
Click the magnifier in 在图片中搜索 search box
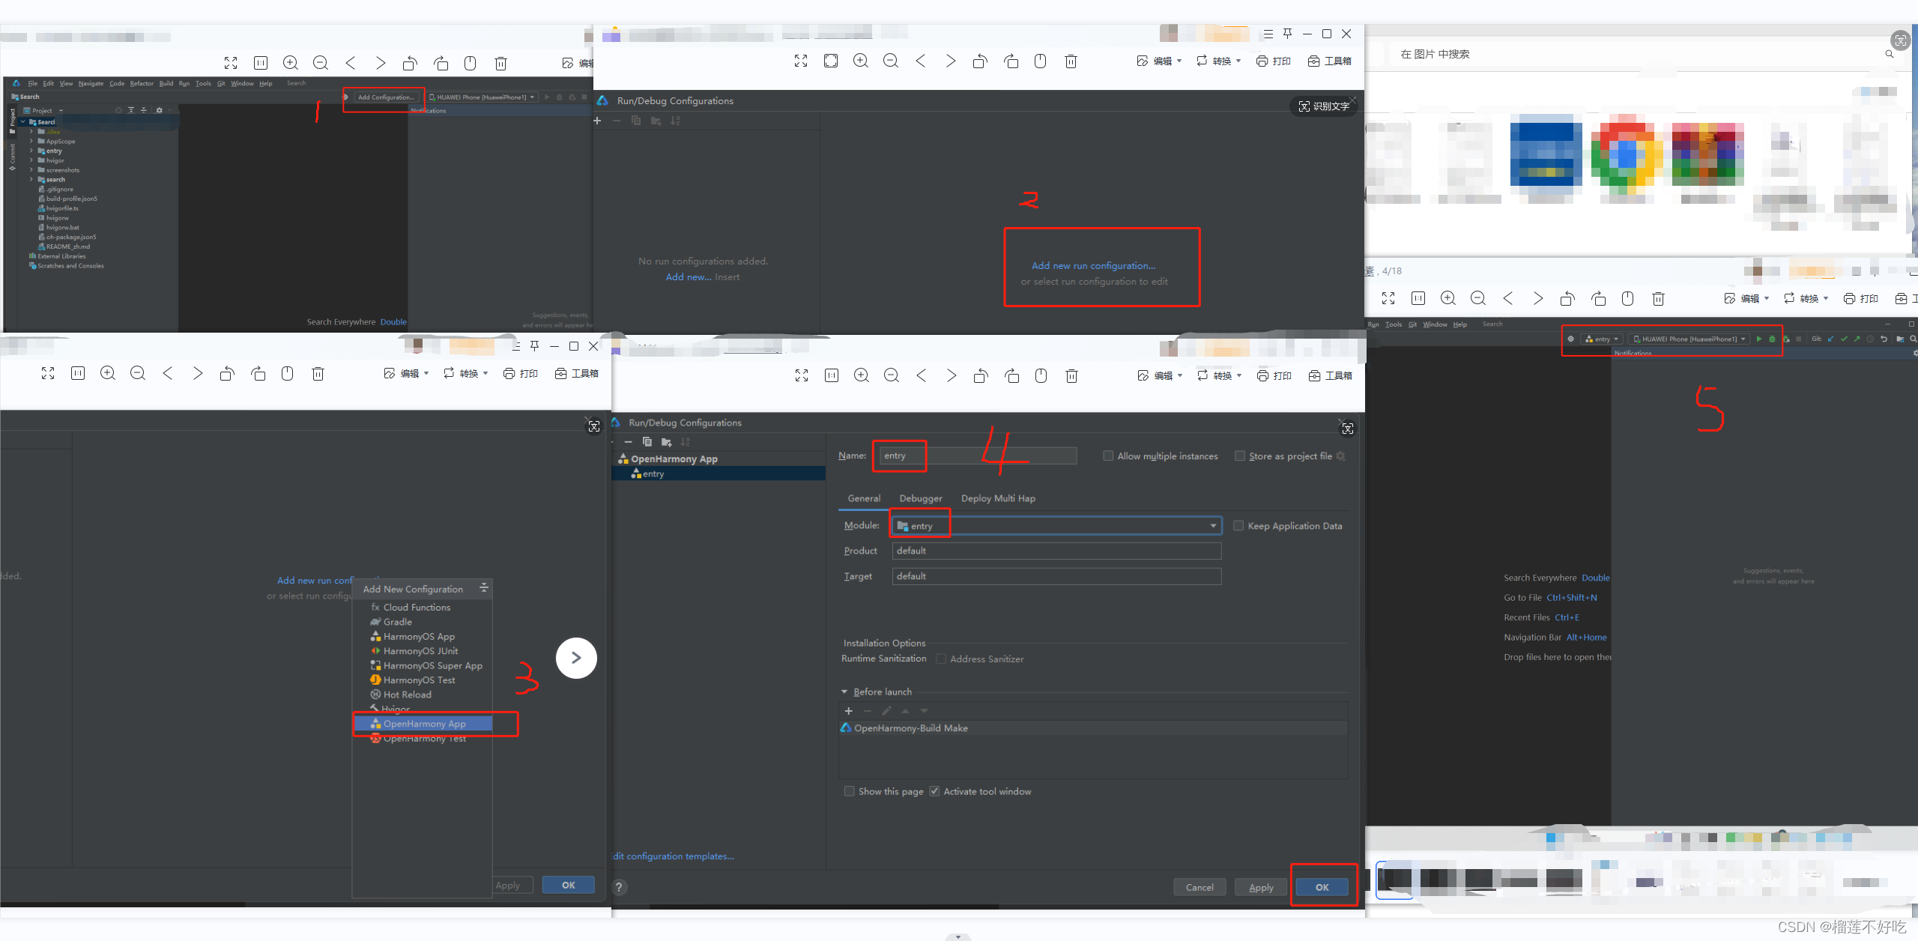click(x=1889, y=54)
